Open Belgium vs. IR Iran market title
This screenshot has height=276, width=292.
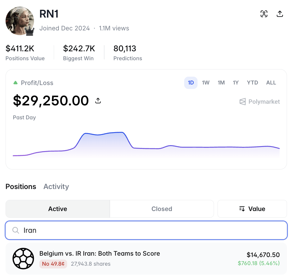coord(100,253)
